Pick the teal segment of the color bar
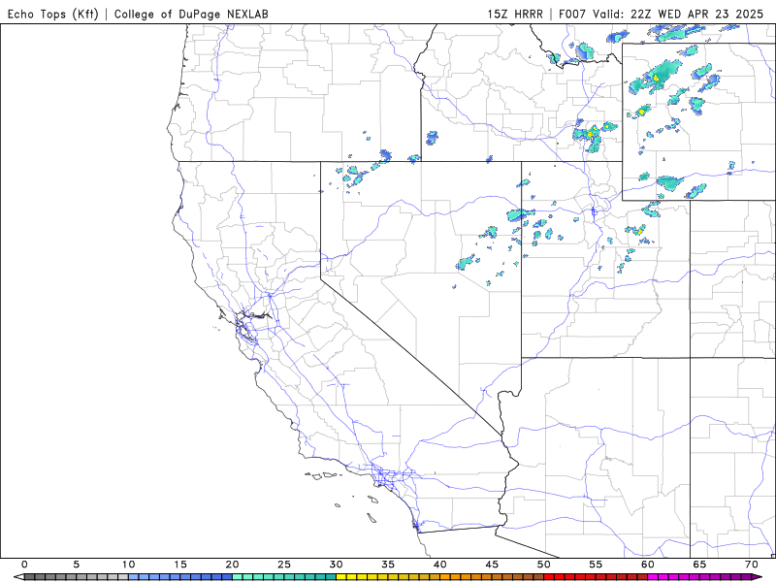The height and width of the screenshot is (582, 776). click(284, 577)
